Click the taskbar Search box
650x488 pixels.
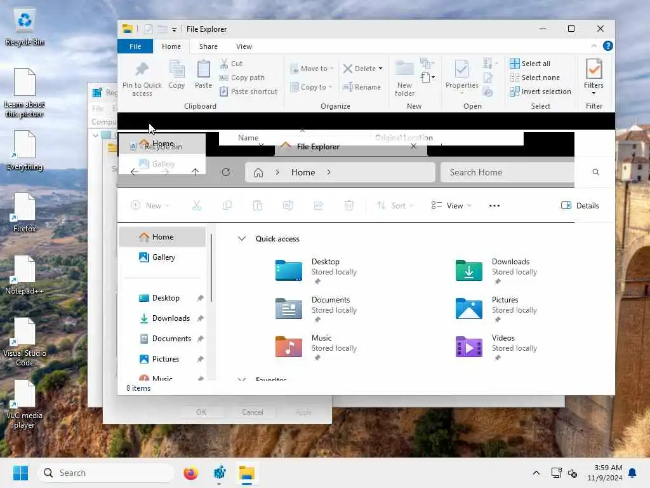tap(106, 473)
